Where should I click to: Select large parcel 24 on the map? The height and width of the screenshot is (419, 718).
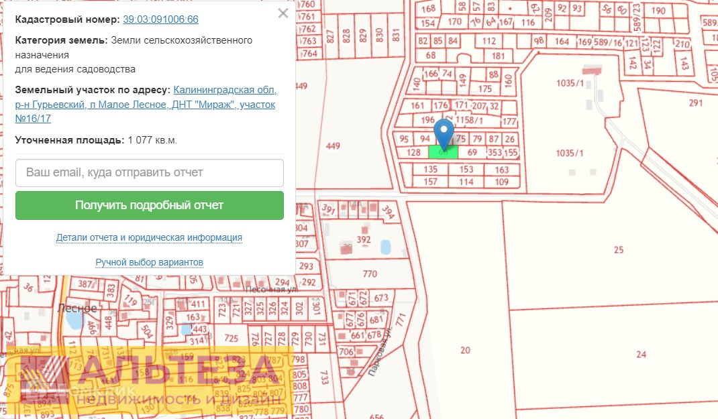(641, 354)
